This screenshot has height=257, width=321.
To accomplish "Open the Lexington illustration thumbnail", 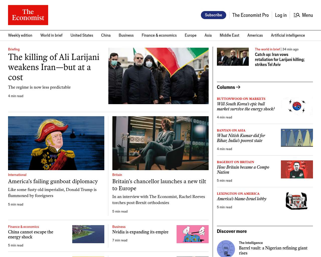I will tap(297, 201).
